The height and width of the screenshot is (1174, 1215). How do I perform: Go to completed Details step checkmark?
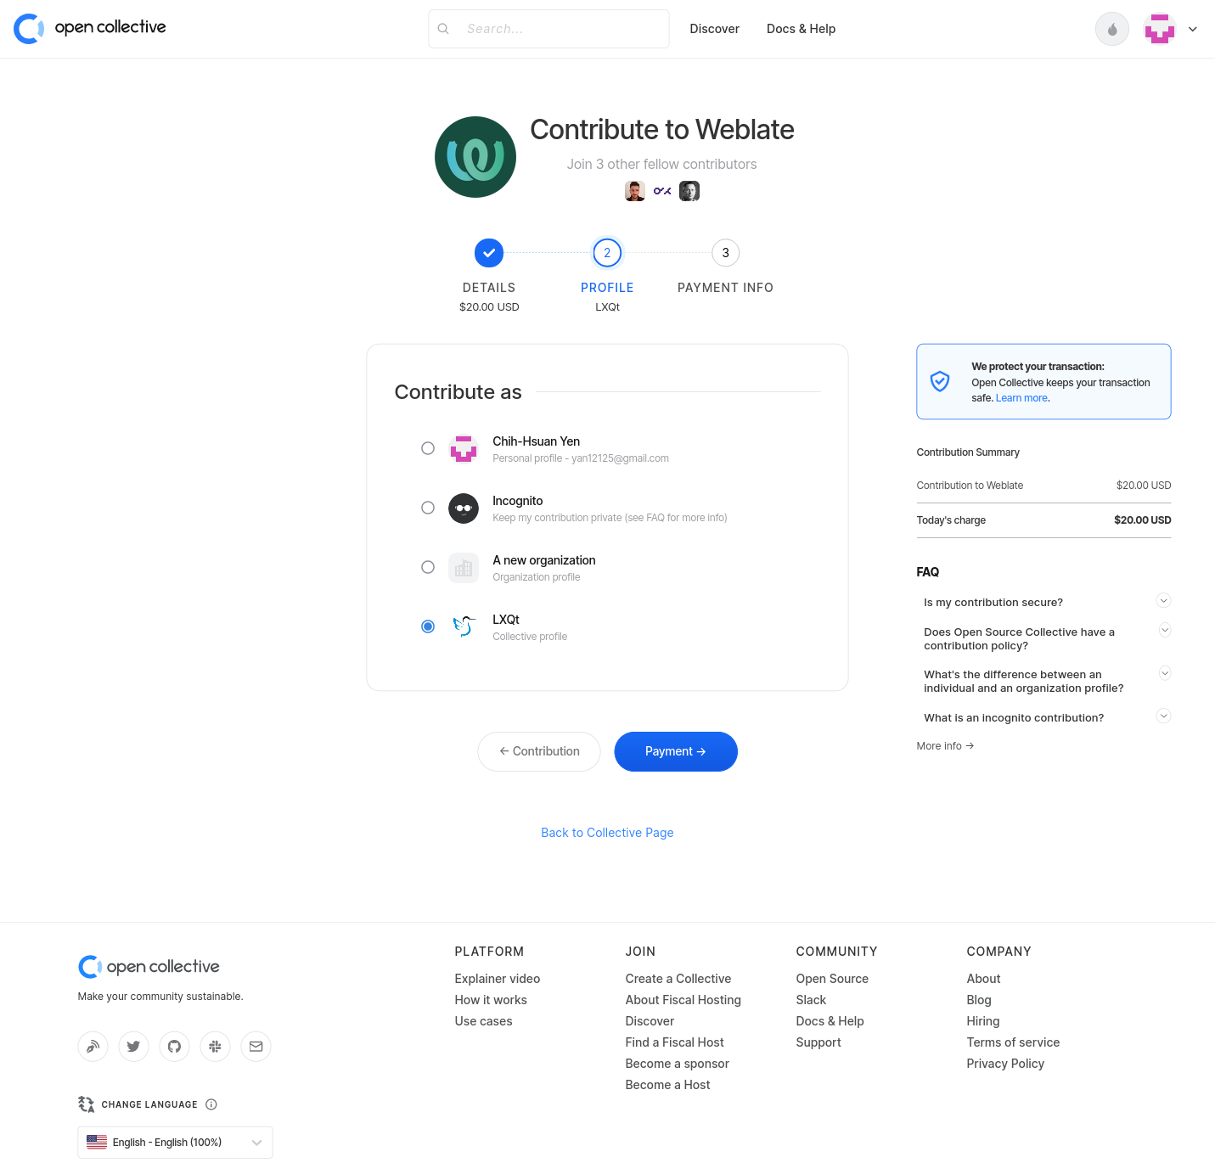click(x=489, y=253)
